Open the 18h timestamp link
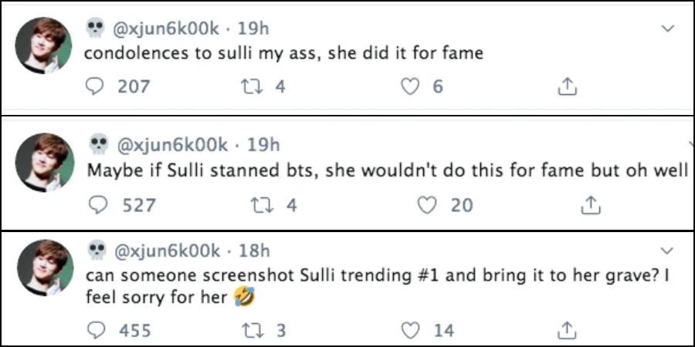Viewport: 695px width, 347px height. coord(254,251)
